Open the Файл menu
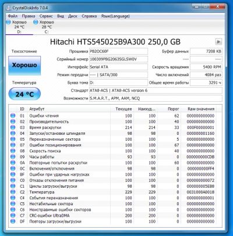This screenshot has width=233, height=236. pyautogui.click(x=13, y=16)
